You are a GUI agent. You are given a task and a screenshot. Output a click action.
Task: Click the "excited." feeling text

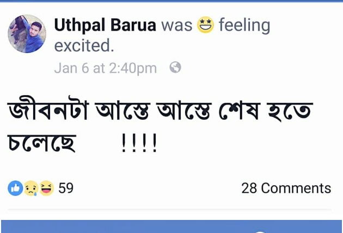pos(84,45)
